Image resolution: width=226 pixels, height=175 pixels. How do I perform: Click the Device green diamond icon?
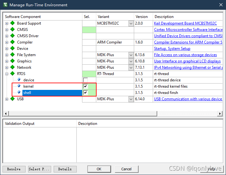tap(13, 48)
